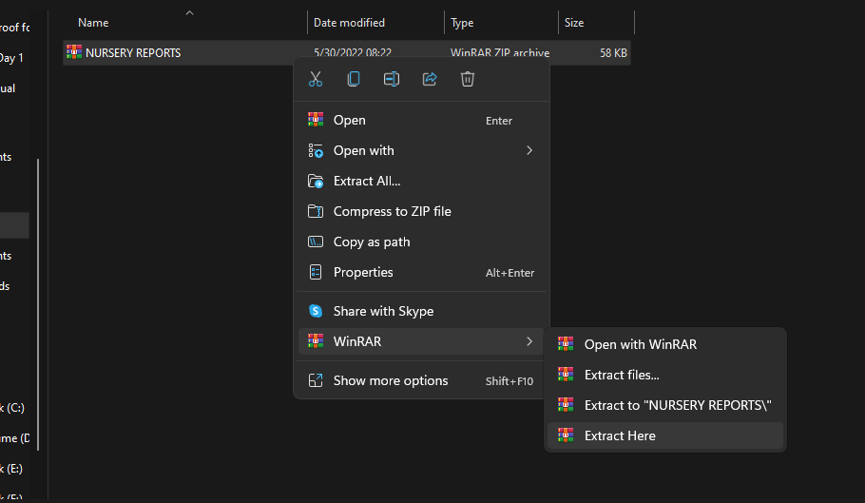
Task: Click the Copy icon in context menu
Action: tap(354, 79)
